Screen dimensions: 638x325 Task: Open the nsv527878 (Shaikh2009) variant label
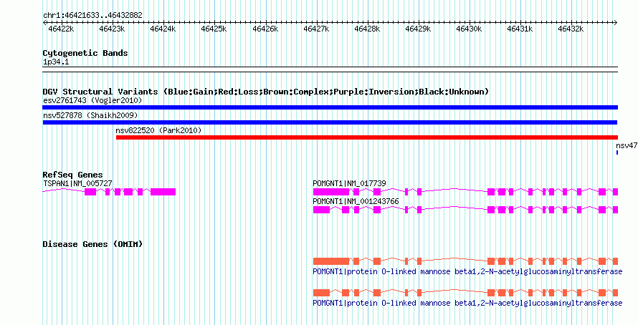90,116
